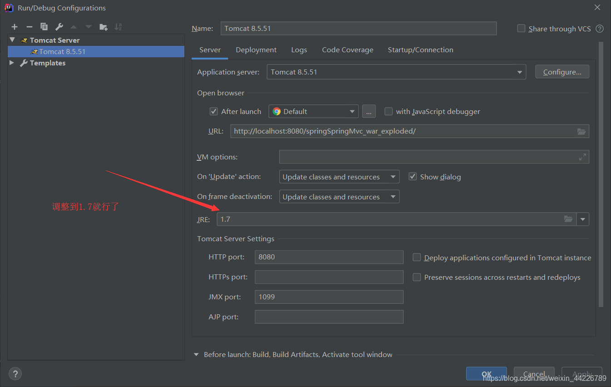Open the Startup/Connection tab

coord(421,50)
